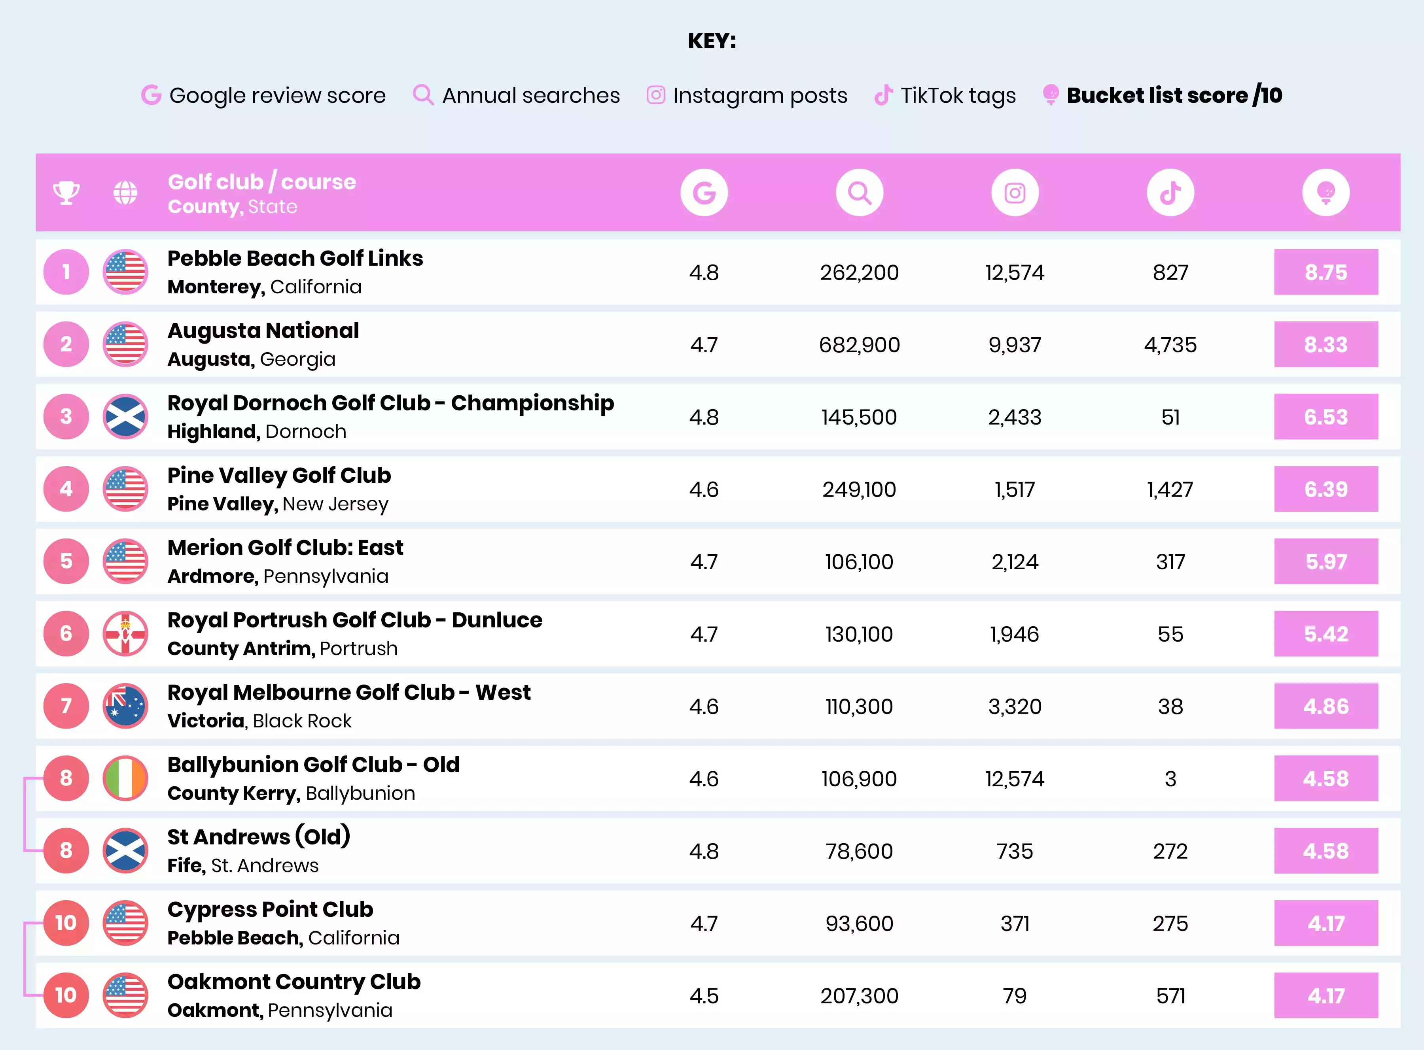Click the 682,900 annual searches value
The height and width of the screenshot is (1050, 1424).
click(859, 345)
